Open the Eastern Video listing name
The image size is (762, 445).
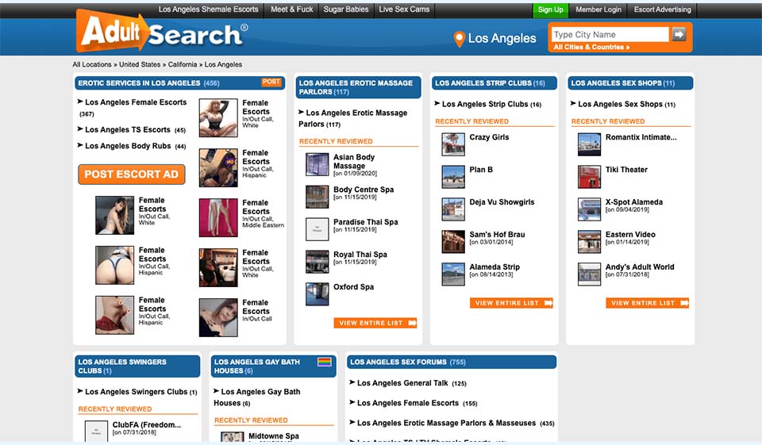point(630,234)
